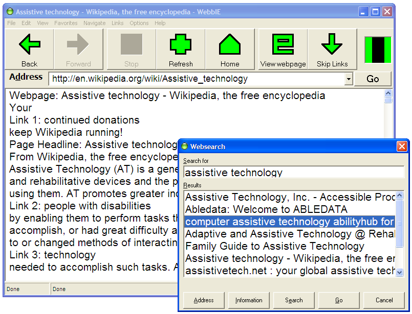Click the Search for text field
Viewport: 412px width, 314px height.
coord(293,172)
